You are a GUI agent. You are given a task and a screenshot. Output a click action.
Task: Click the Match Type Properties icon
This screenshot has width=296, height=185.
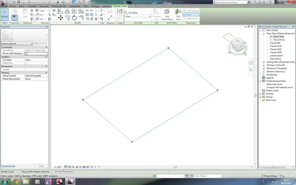tap(32, 19)
